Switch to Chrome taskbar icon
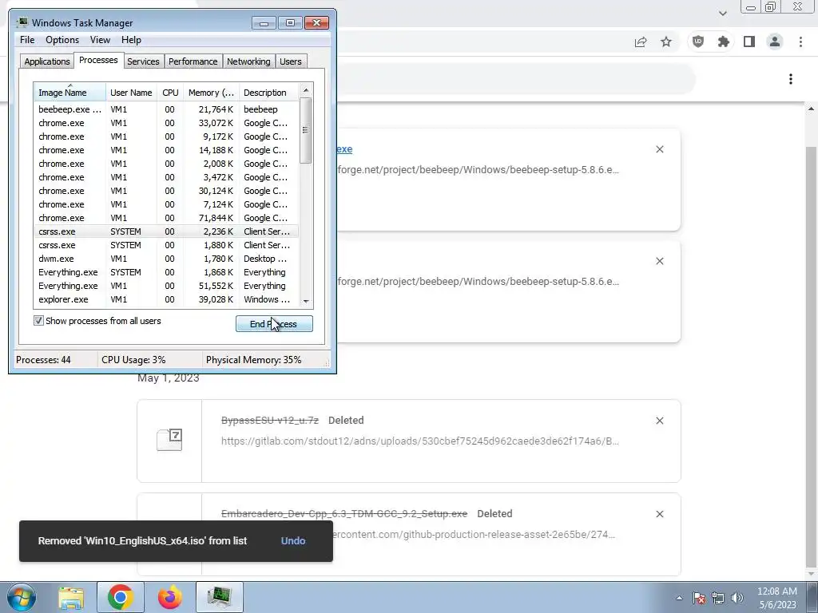The height and width of the screenshot is (613, 818). [x=121, y=597]
